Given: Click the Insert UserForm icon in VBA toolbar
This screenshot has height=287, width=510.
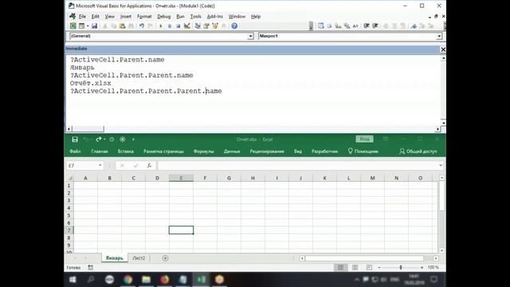Looking at the screenshot, I should pos(81,26).
